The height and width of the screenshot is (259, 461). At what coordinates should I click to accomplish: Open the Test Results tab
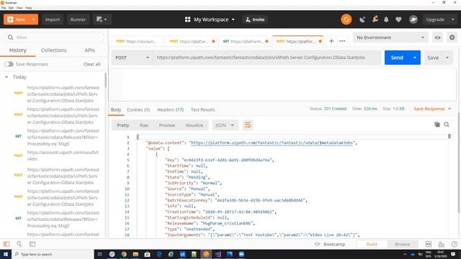coord(203,109)
